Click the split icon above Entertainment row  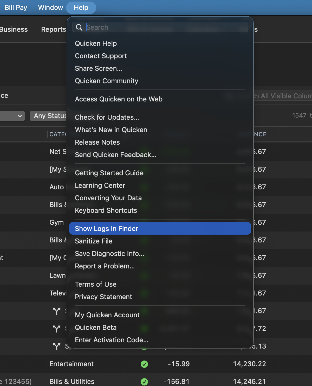pyautogui.click(x=56, y=346)
